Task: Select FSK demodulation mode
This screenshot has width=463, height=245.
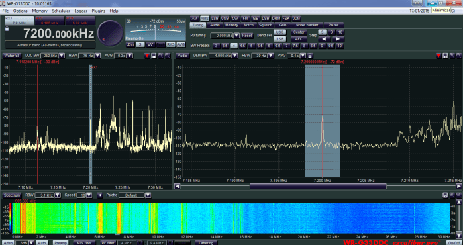Action: tap(286, 19)
